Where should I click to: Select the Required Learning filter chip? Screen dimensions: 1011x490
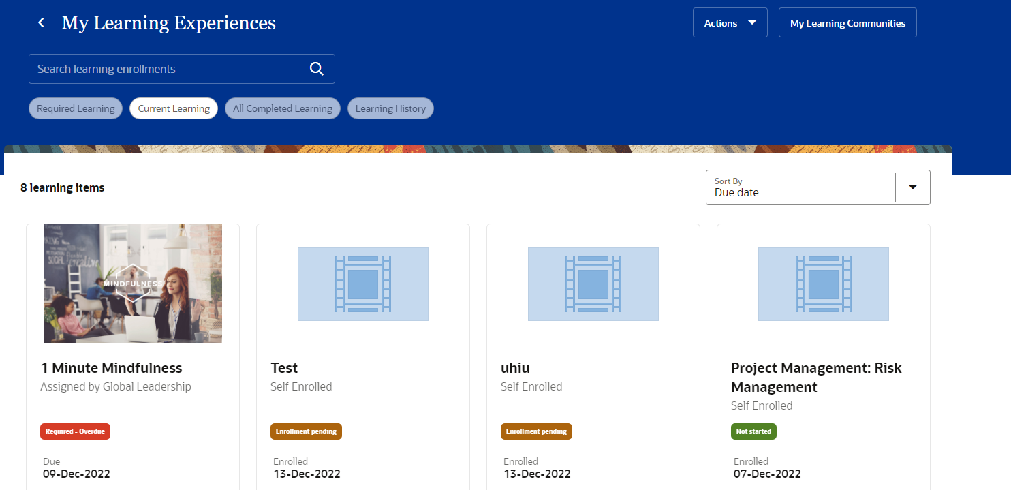pos(76,108)
